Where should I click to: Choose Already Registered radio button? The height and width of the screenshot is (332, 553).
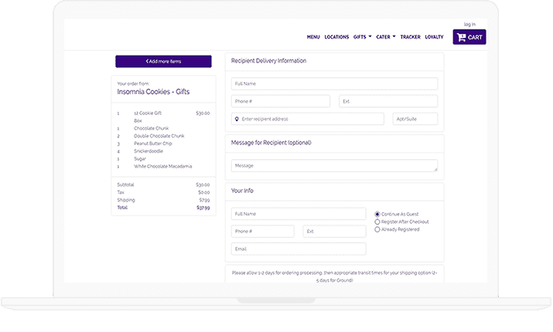click(377, 229)
